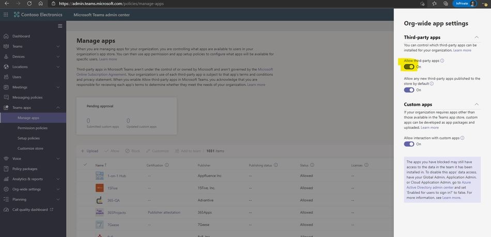Open Policy packages page
The width and height of the screenshot is (491, 237).
tap(25, 169)
